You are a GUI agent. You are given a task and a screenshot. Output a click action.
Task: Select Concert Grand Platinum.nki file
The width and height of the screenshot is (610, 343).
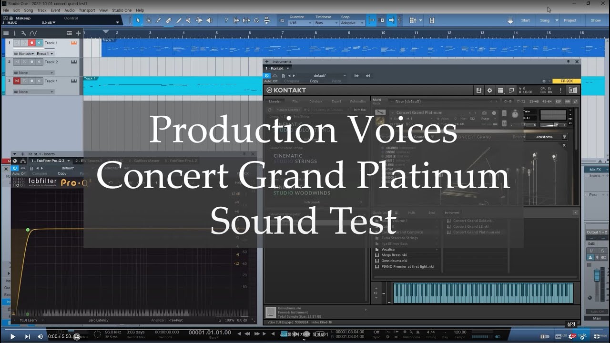(477, 232)
